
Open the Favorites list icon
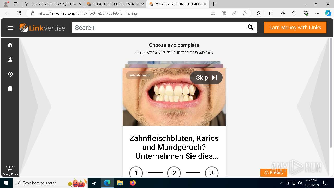click(283, 13)
